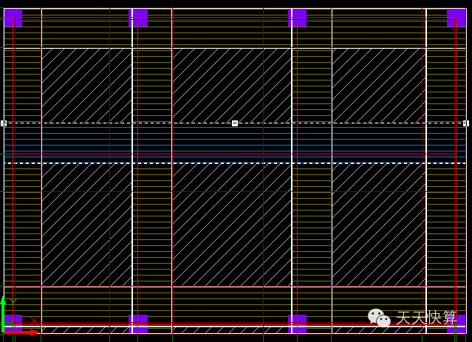Pick the upper-left hatched slab panel
The width and height of the screenshot is (472, 342).
(86, 86)
